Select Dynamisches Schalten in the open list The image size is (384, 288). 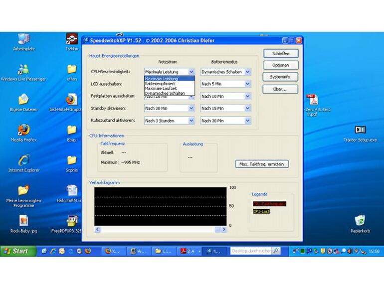click(x=165, y=93)
